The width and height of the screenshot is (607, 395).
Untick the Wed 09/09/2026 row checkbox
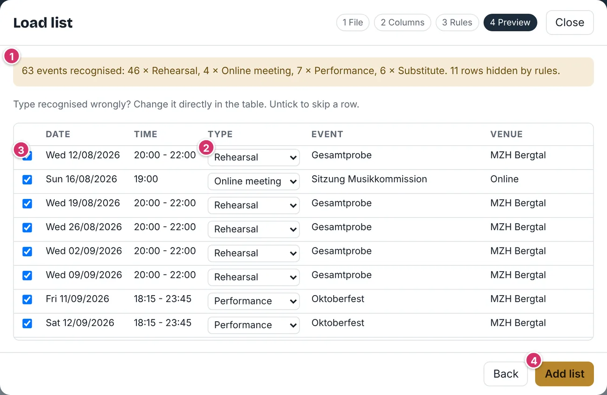coord(28,275)
